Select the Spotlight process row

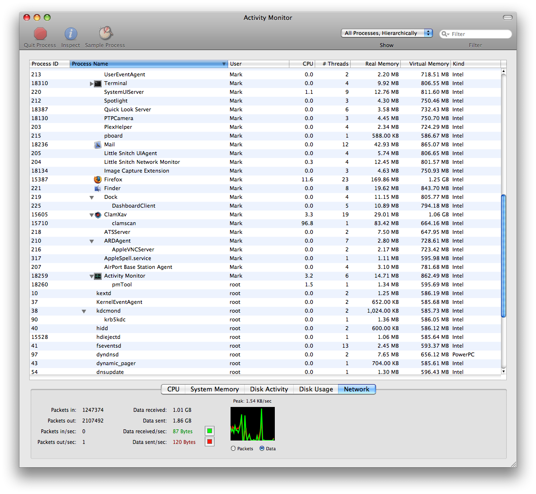[265, 101]
